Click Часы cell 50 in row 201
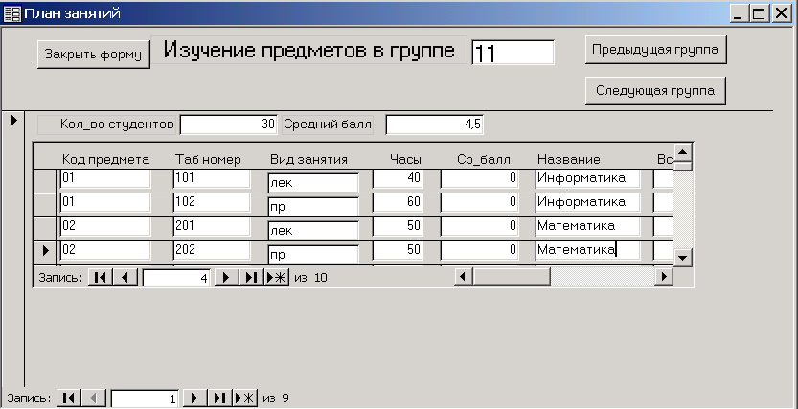Image resolution: width=798 pixels, height=409 pixels. pos(398,226)
